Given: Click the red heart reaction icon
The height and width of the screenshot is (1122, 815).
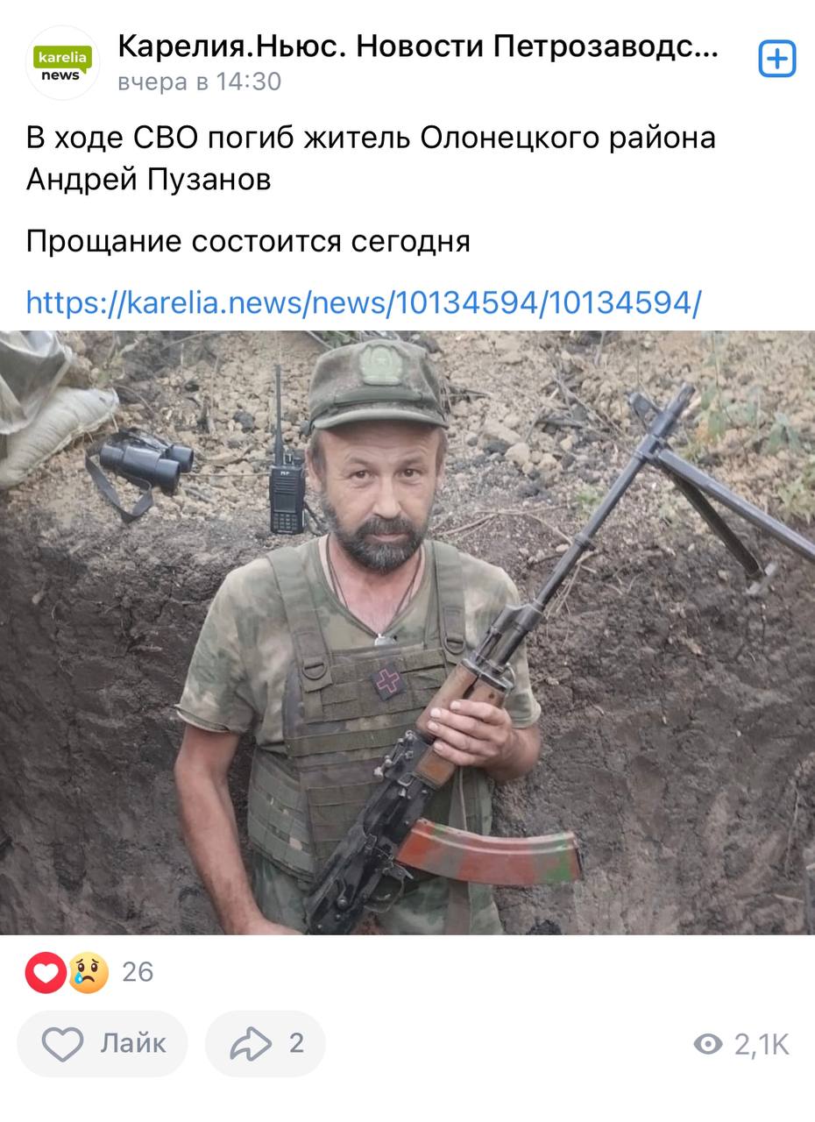Looking at the screenshot, I should point(46,972).
